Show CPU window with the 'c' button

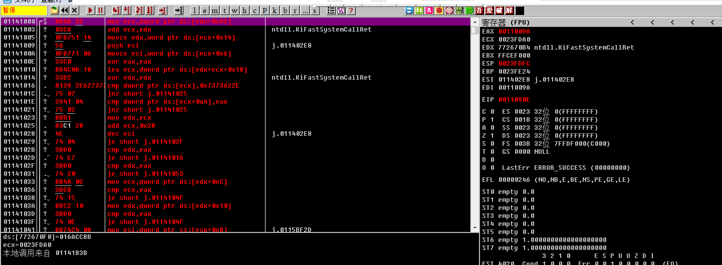(x=255, y=11)
